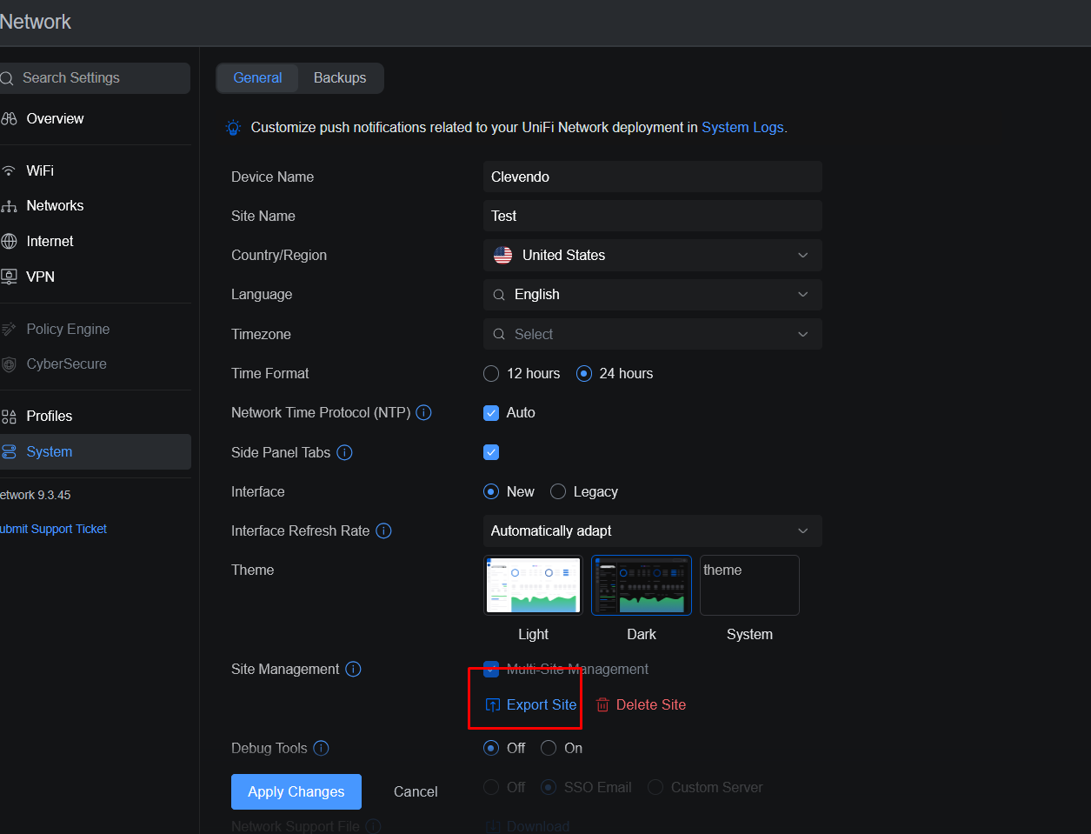The width and height of the screenshot is (1091, 834).
Task: Click the search icon in Language field
Action: coord(499,295)
